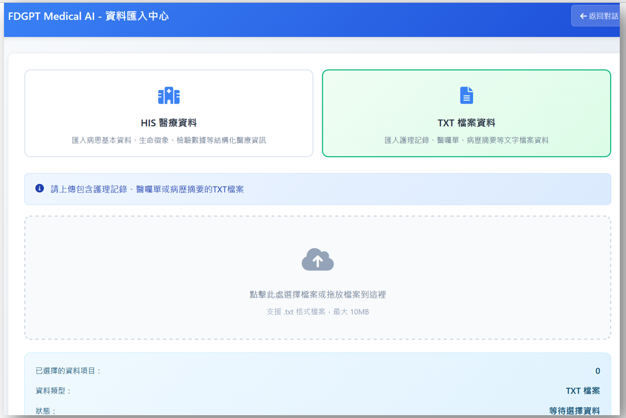Image resolution: width=626 pixels, height=418 pixels.
Task: Click the info icon in the blue notice banner
Action: click(x=39, y=188)
